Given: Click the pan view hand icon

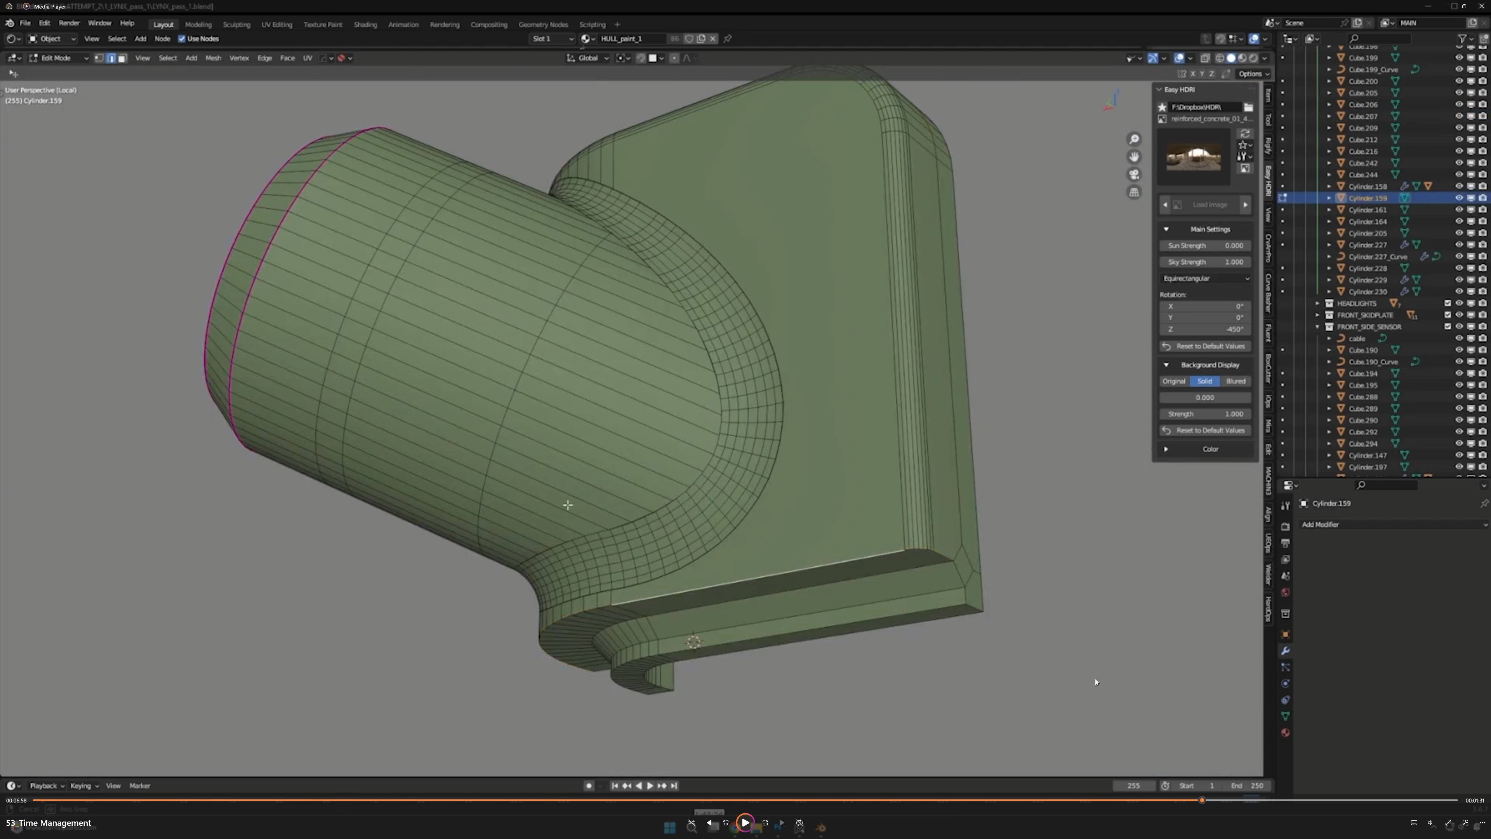Looking at the screenshot, I should [1134, 157].
